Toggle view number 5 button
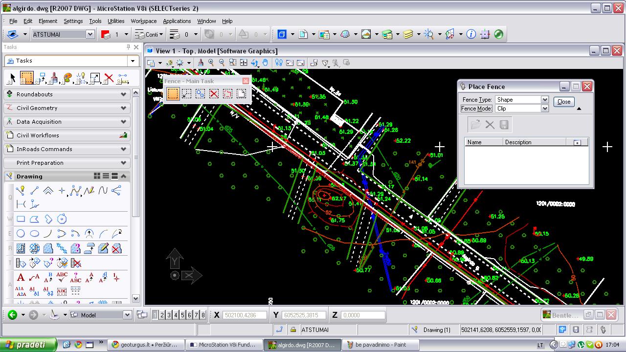 tap(183, 315)
